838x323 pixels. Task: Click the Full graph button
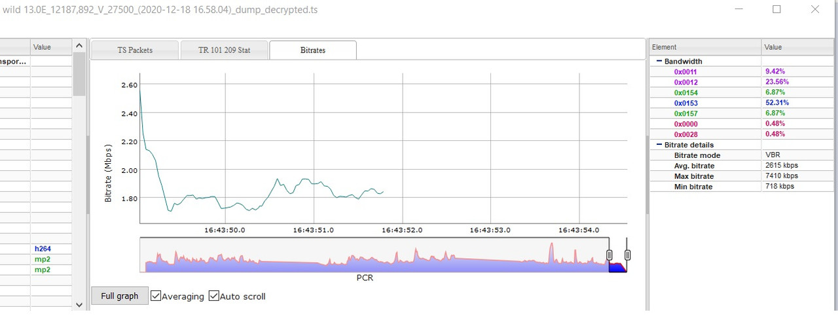pos(119,296)
